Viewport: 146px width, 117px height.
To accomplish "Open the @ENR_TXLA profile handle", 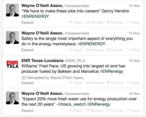I will point(75,61).
